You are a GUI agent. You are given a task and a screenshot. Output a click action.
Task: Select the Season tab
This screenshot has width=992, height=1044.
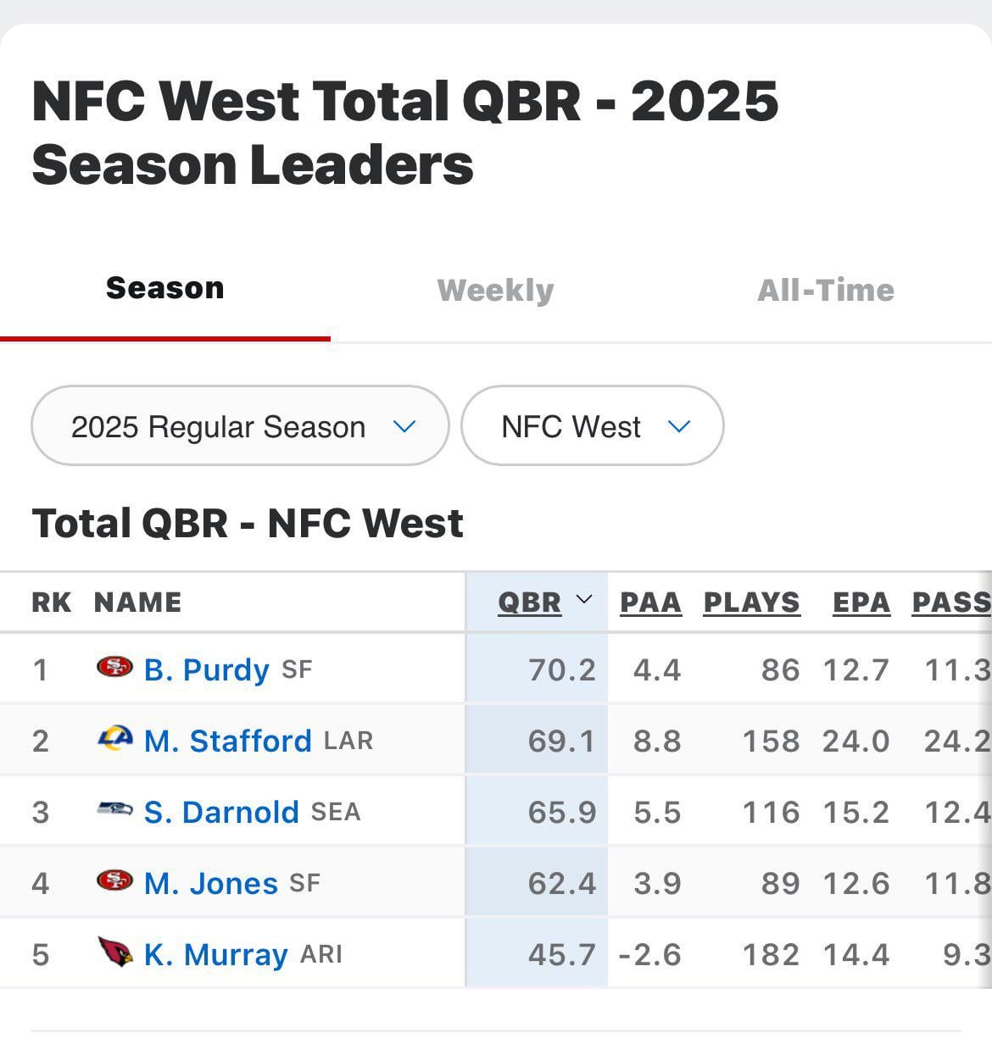165,289
